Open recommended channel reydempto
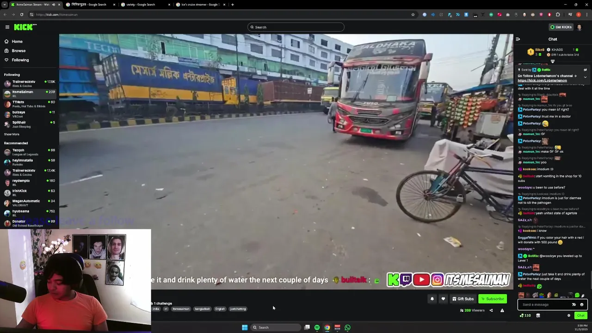 point(30,183)
